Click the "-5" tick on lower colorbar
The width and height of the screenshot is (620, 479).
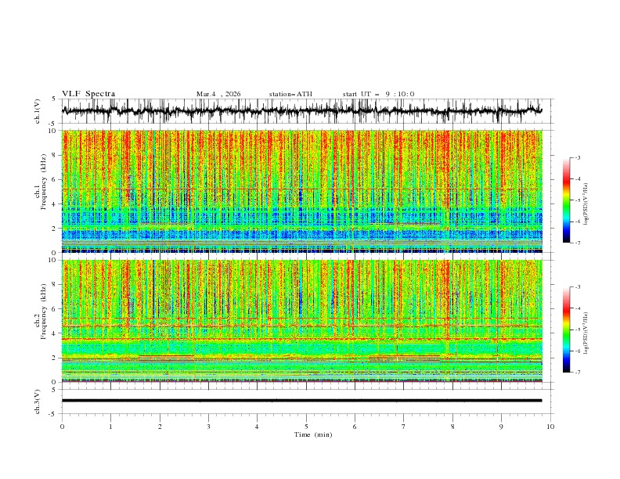point(578,330)
